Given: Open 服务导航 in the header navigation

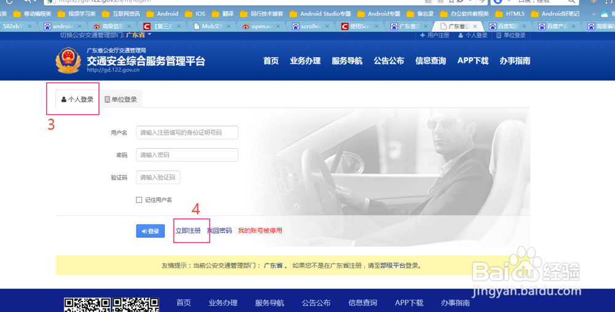Looking at the screenshot, I should click(347, 61).
